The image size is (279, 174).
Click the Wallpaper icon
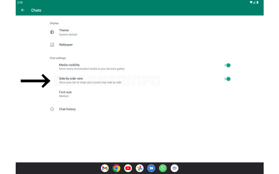[x=52, y=45]
